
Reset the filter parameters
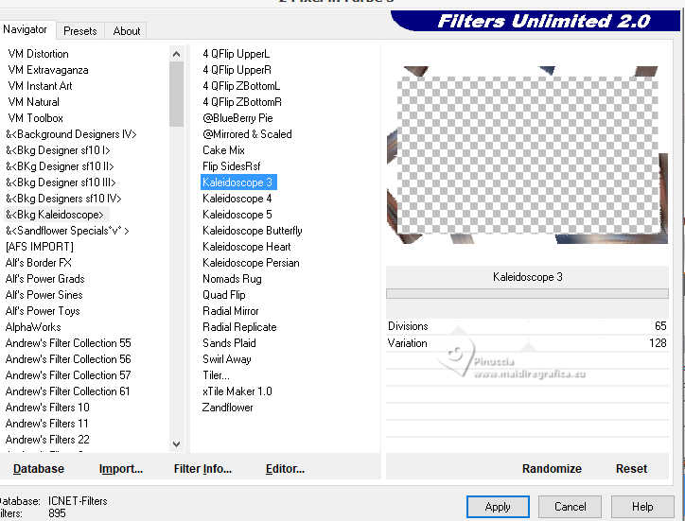[x=631, y=469]
